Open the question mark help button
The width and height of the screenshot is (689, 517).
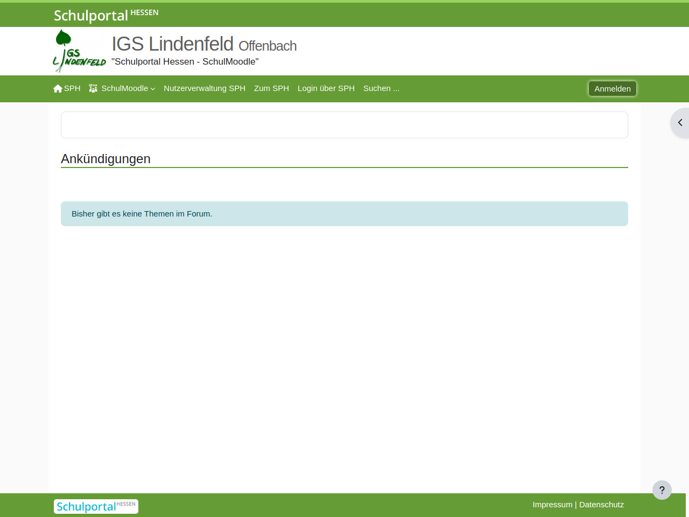[662, 490]
